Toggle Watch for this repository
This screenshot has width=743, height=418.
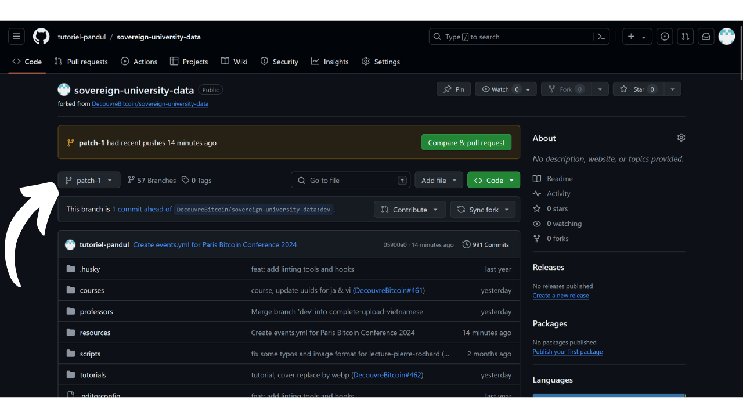click(x=499, y=89)
